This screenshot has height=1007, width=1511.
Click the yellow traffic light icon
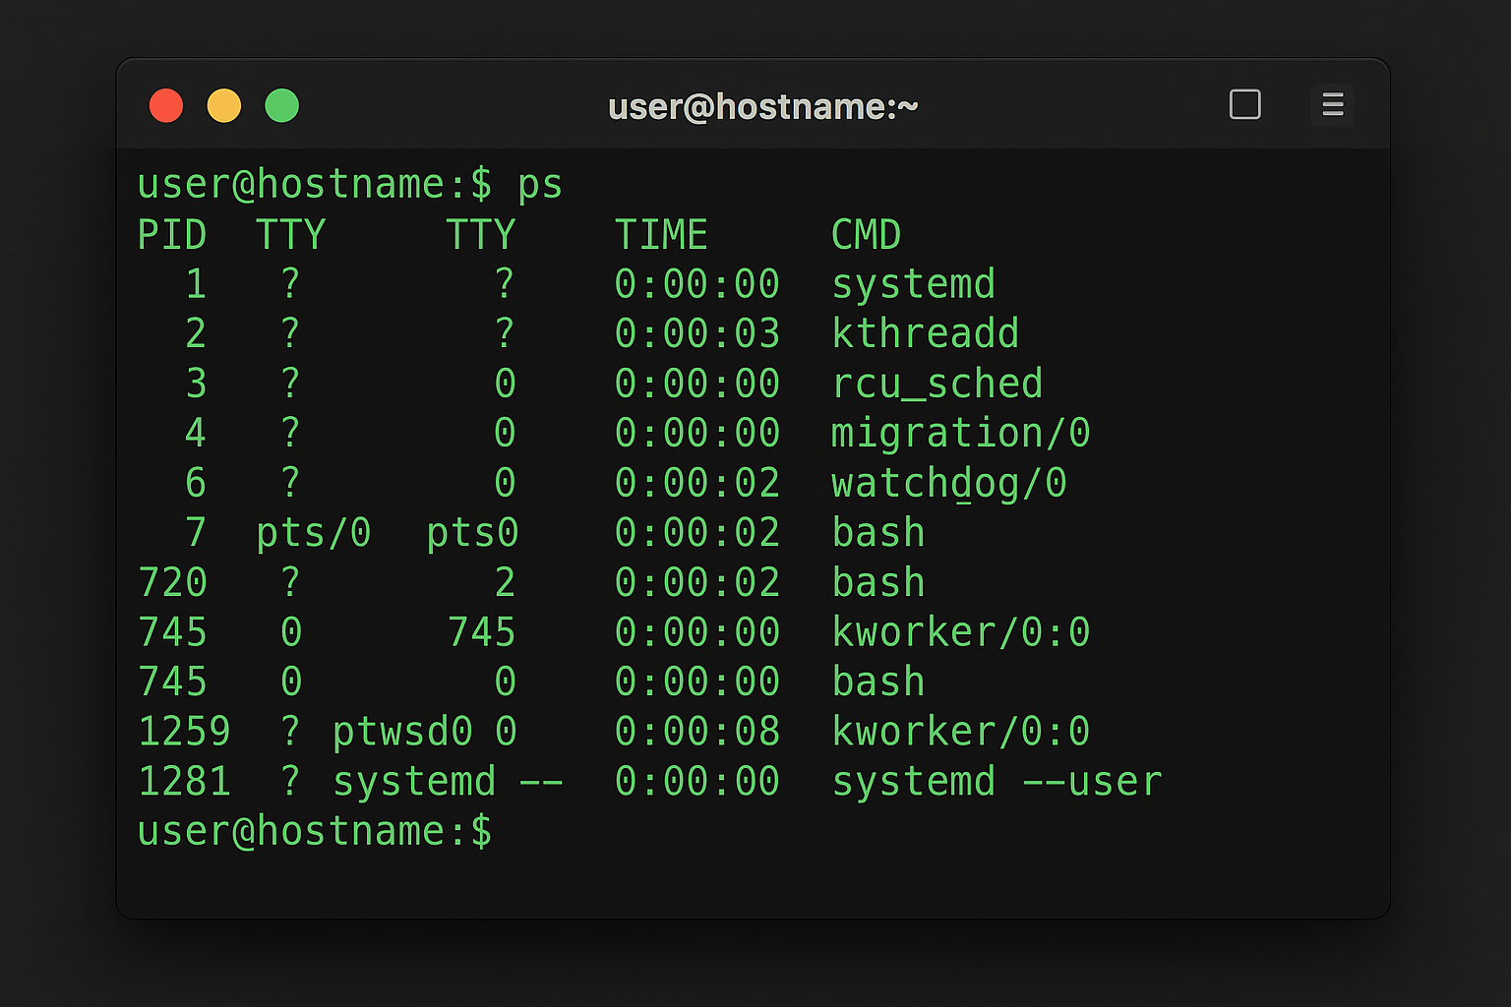(x=224, y=105)
